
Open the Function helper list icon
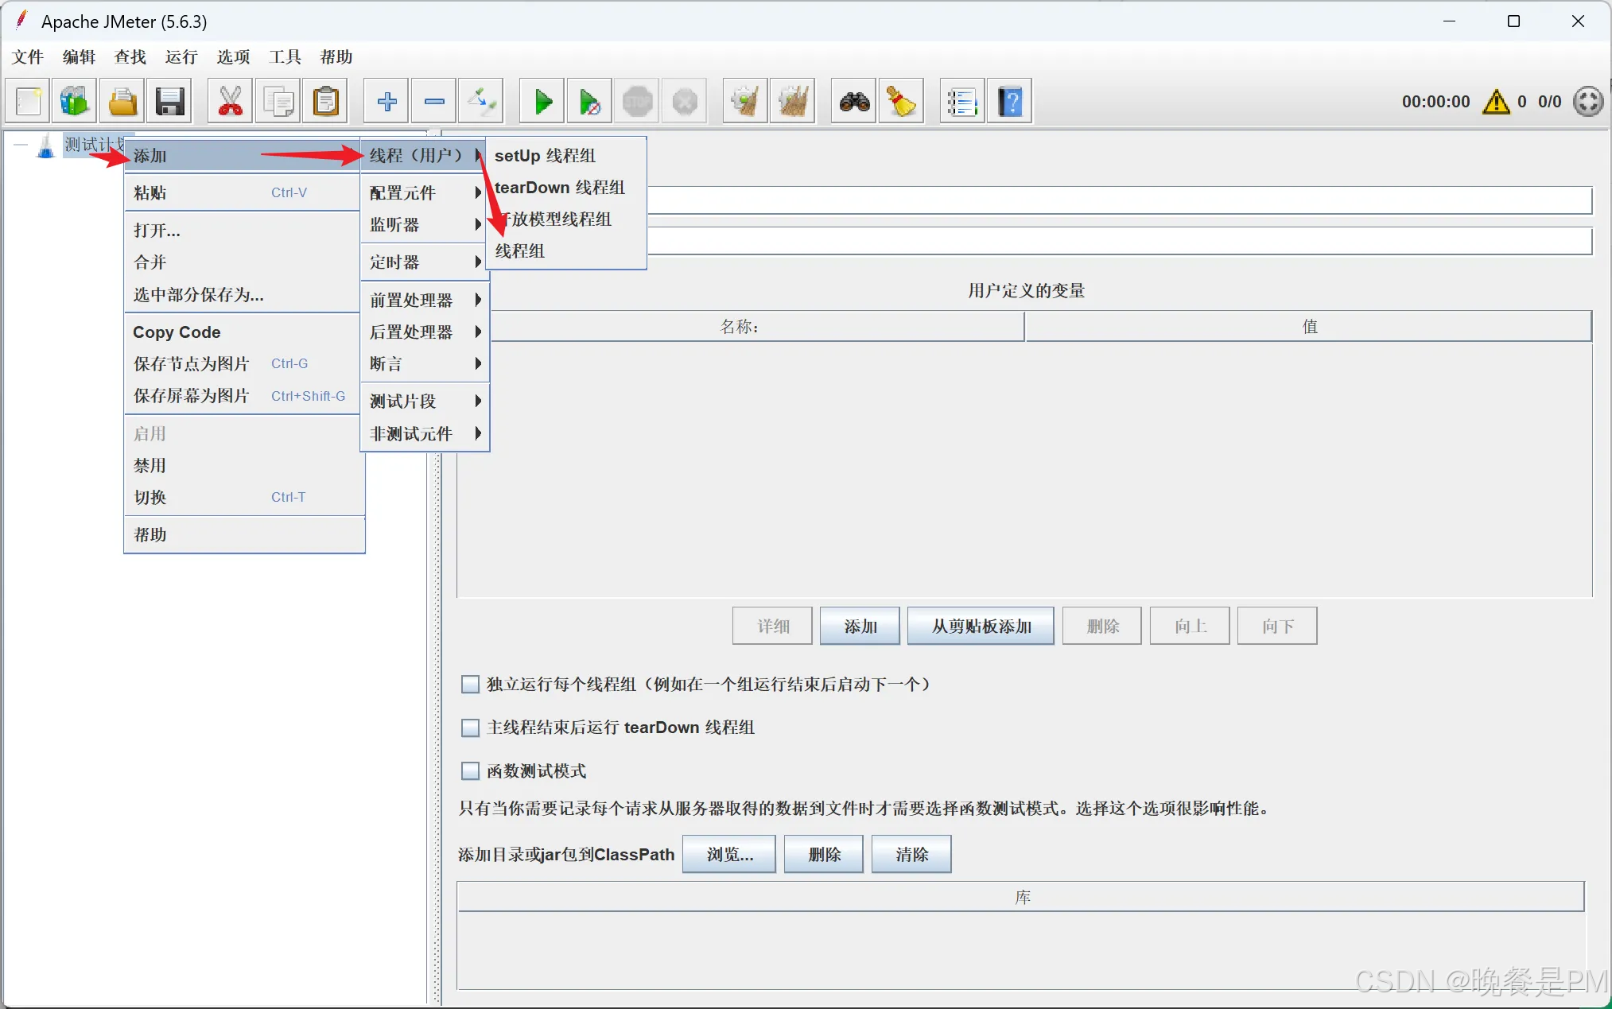coord(962,102)
